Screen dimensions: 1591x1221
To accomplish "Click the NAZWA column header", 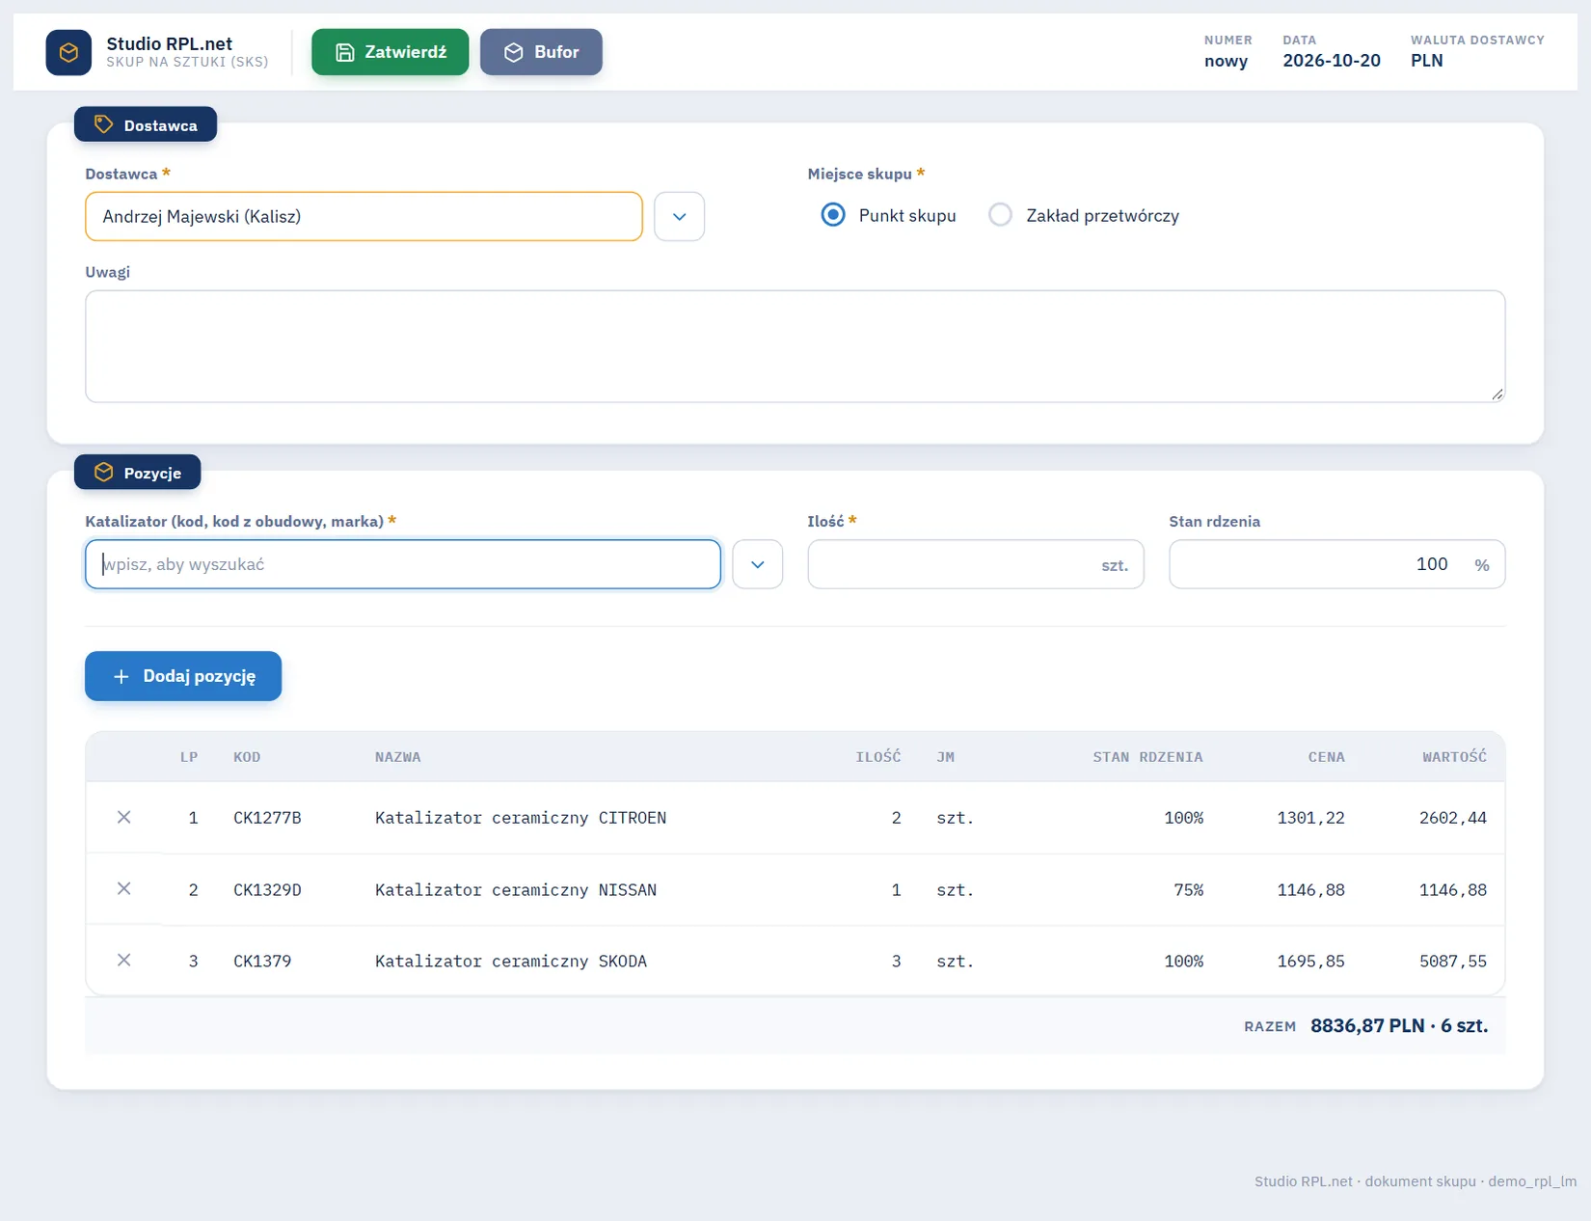I will click(x=398, y=757).
